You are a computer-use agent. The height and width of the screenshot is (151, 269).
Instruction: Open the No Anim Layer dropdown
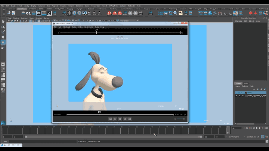[234, 137]
